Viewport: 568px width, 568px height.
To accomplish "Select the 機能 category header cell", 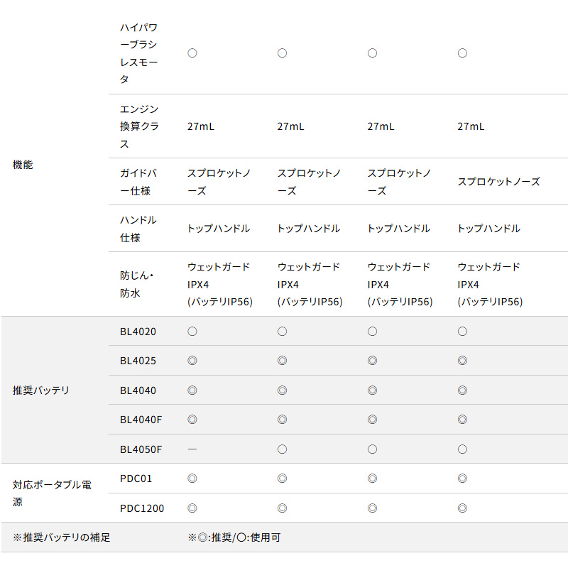I will click(23, 165).
